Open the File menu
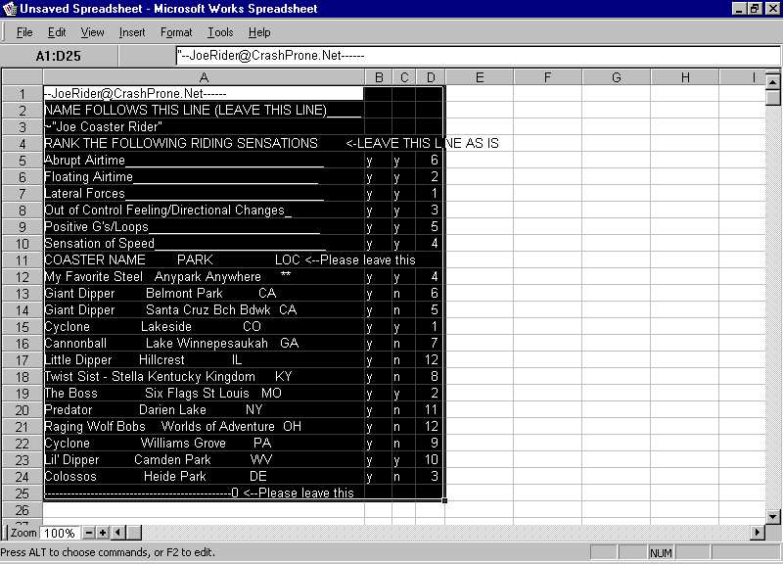This screenshot has height=564, width=783. point(24,32)
